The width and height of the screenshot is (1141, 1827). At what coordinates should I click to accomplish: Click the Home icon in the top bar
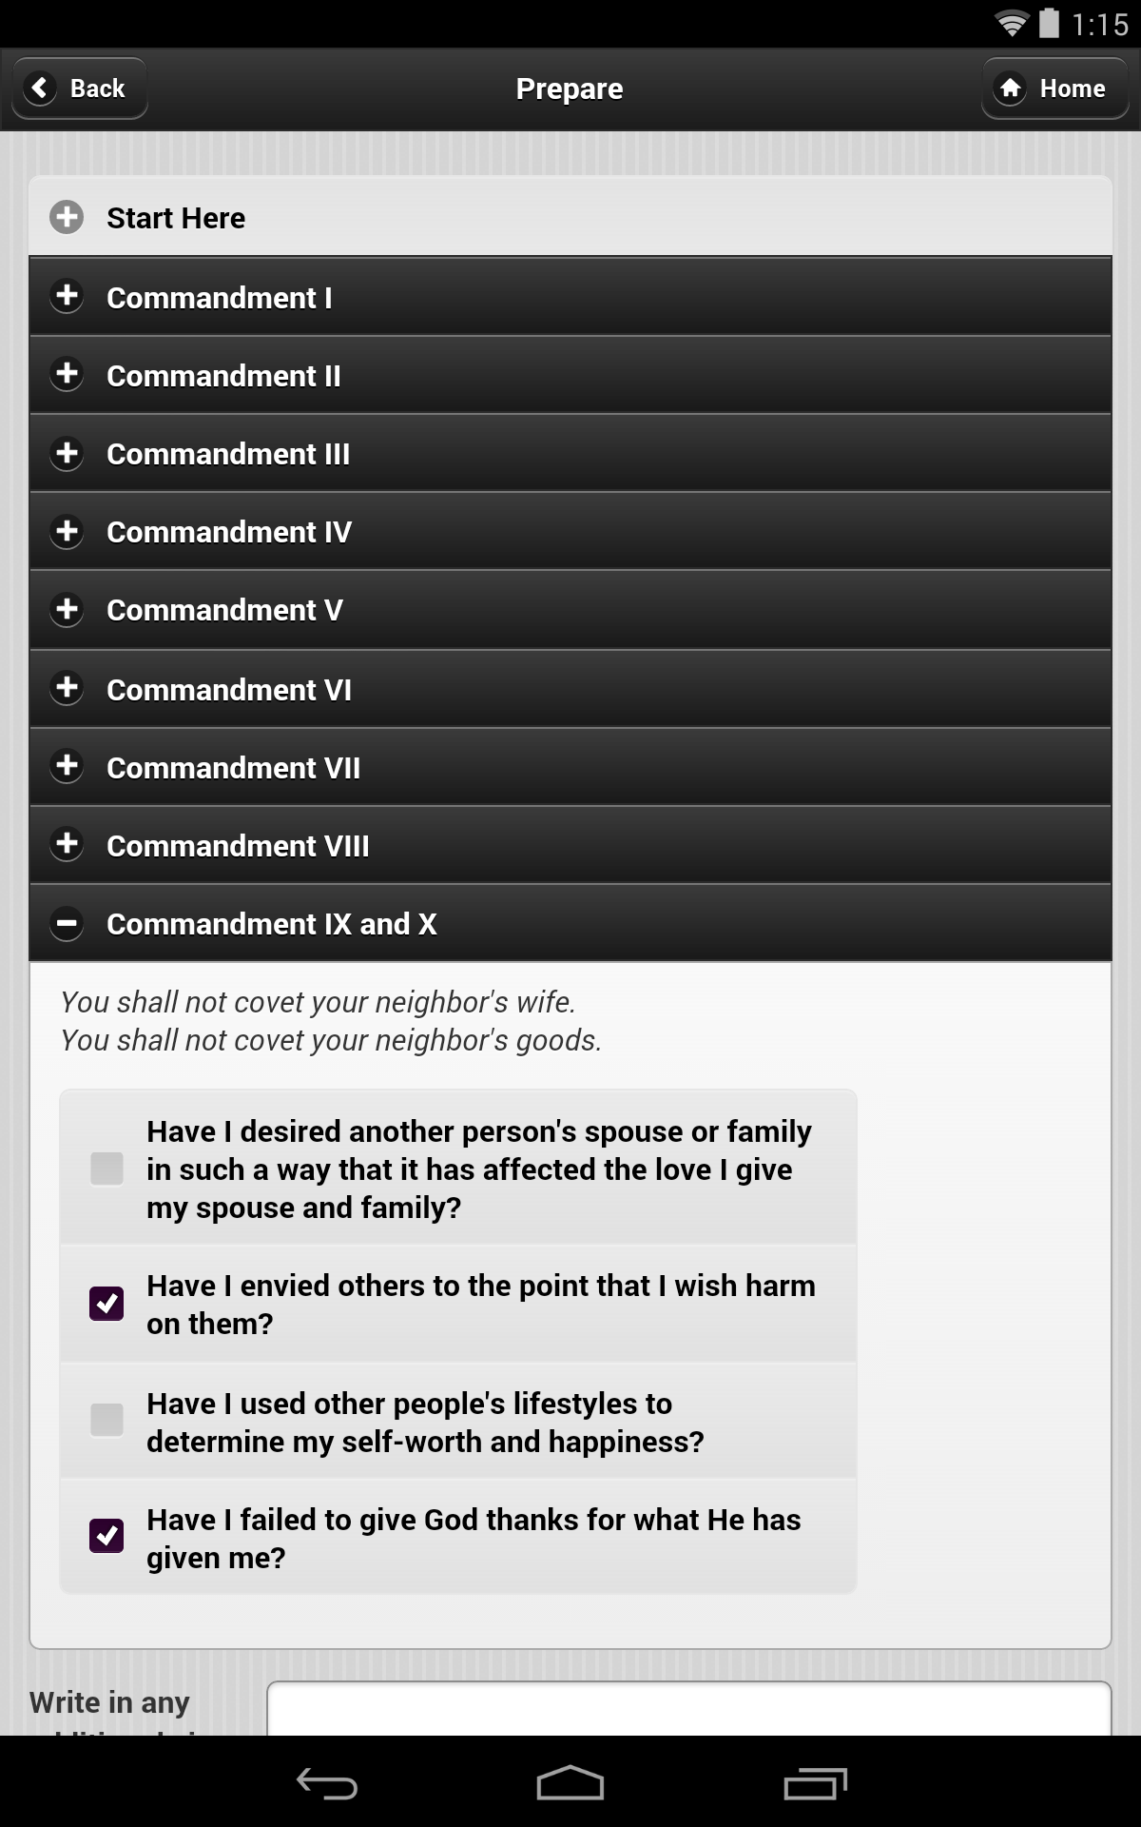point(1010,88)
